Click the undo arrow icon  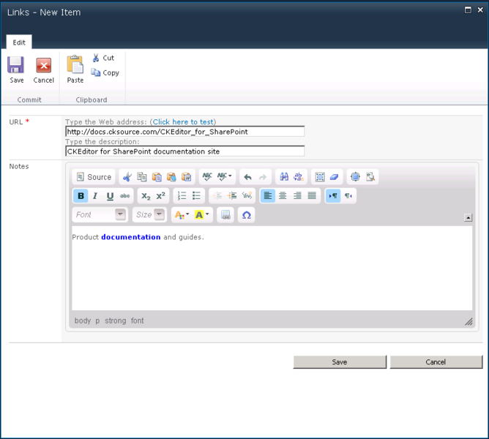point(248,177)
